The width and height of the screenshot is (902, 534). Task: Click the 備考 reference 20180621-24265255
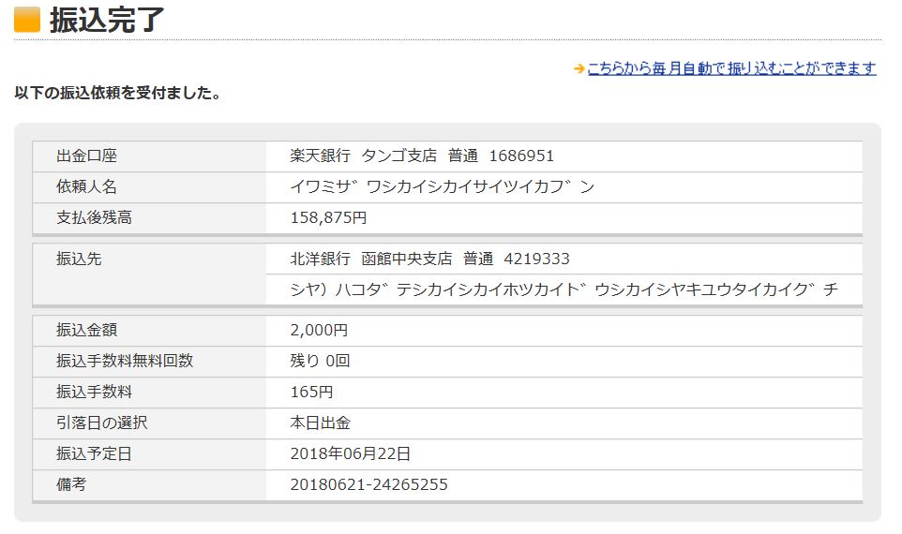click(368, 484)
